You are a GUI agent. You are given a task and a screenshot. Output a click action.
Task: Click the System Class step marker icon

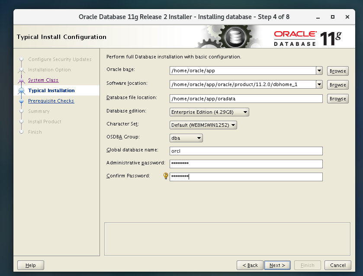[22, 80]
